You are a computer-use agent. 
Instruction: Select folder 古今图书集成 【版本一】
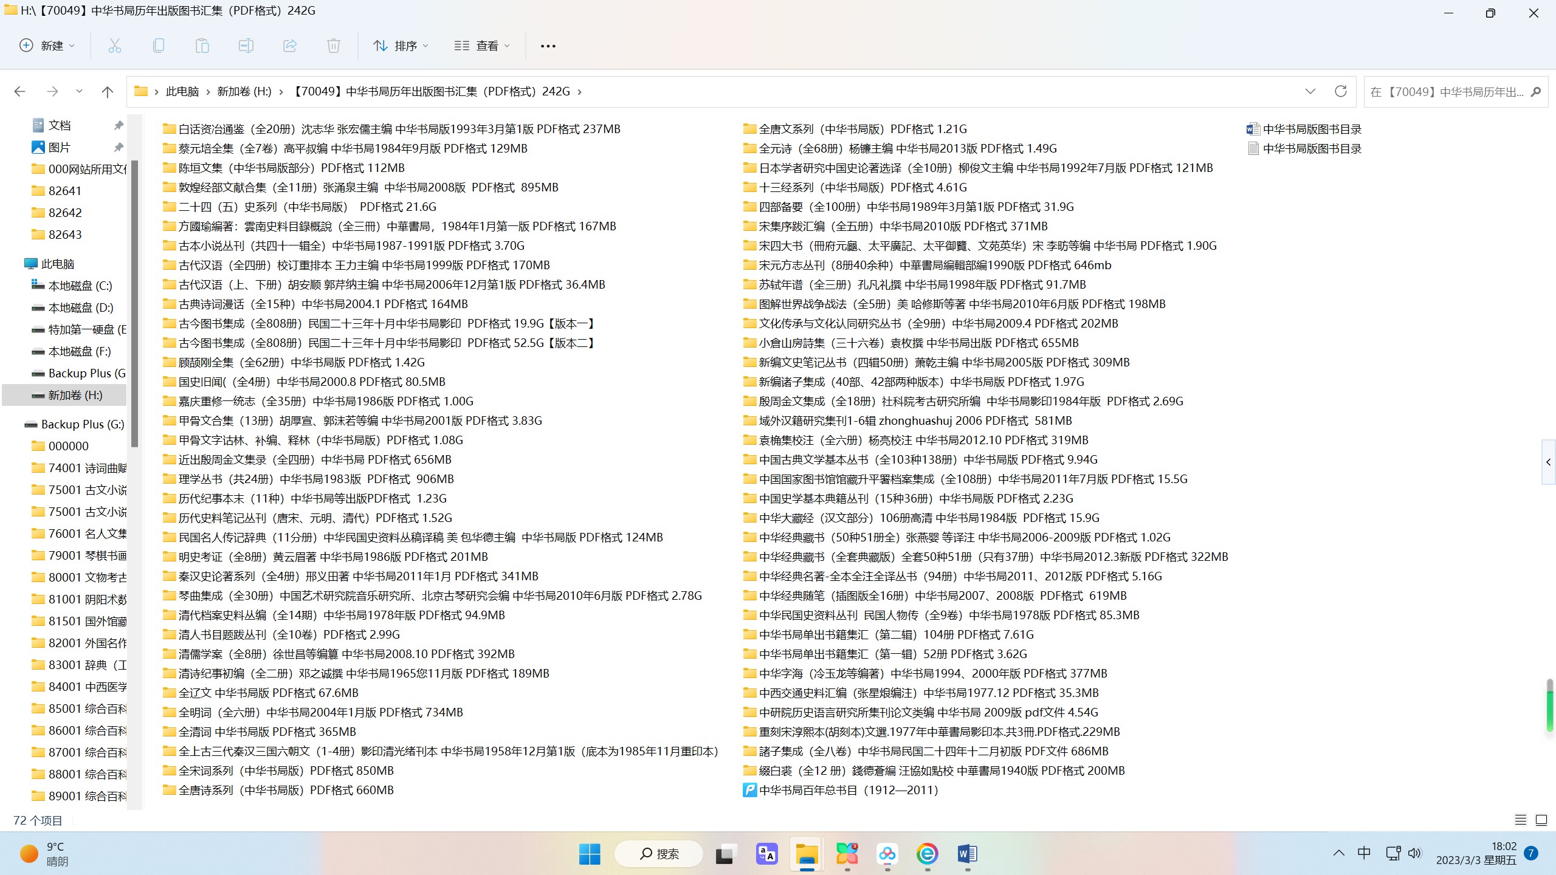[380, 323]
